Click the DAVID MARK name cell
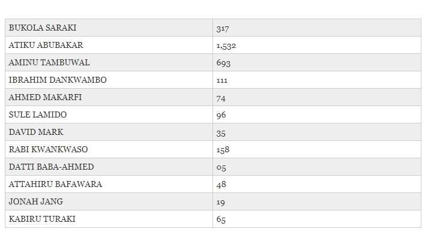The image size is (431, 235). tap(109, 132)
